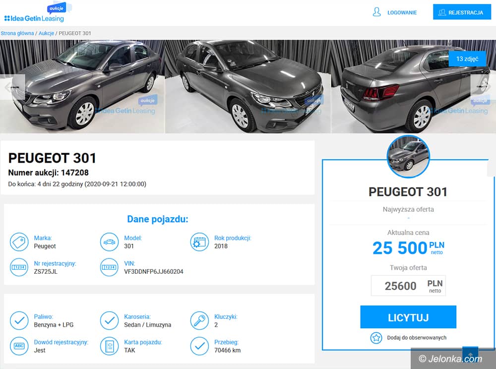Click the Marka price-tag icon
Viewport: 496px width, 369px height.
coord(19,242)
